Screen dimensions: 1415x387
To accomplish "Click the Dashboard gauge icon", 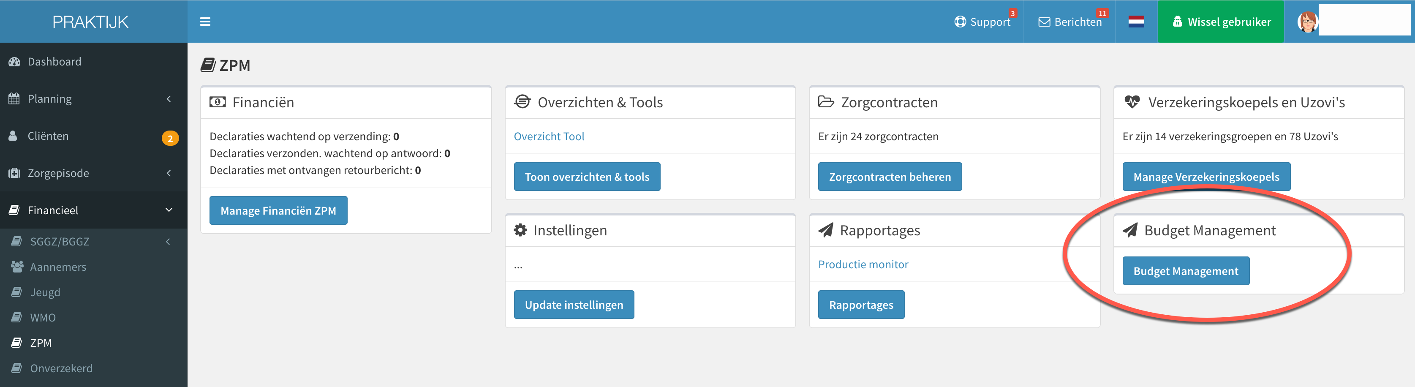I will (14, 62).
